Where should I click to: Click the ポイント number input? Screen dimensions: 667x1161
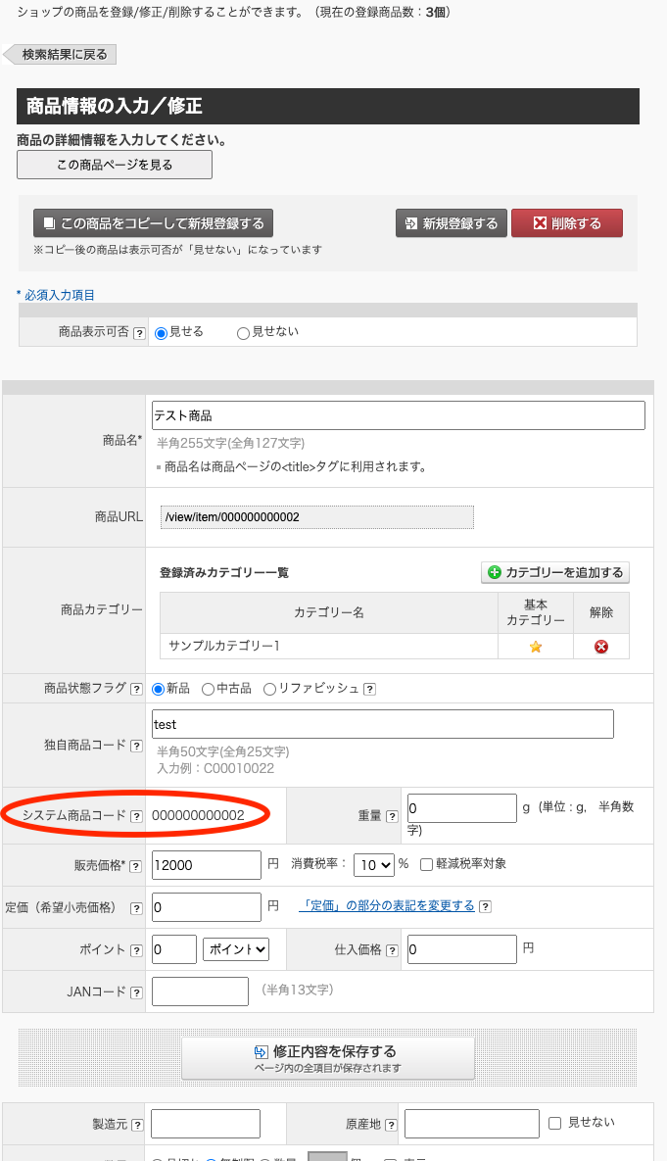tap(174, 949)
